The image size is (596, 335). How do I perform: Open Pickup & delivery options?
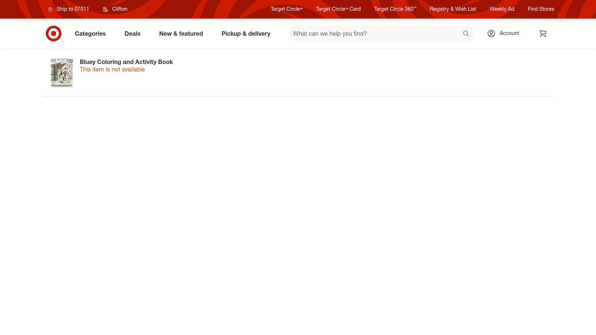pyautogui.click(x=246, y=33)
